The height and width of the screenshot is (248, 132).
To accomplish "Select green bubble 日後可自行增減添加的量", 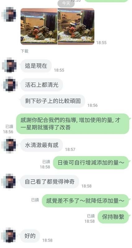I will [91, 163].
